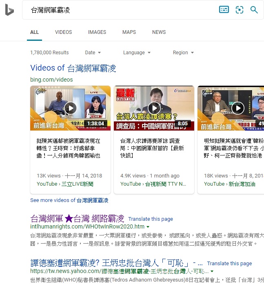
Task: Switch to the MAPS tab
Action: [129, 32]
